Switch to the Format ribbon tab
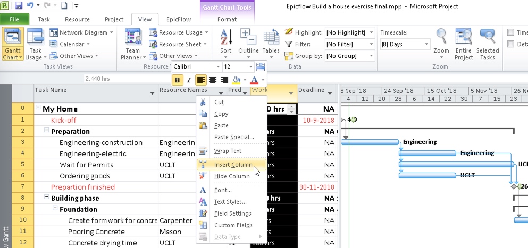The image size is (528, 248). [x=227, y=19]
